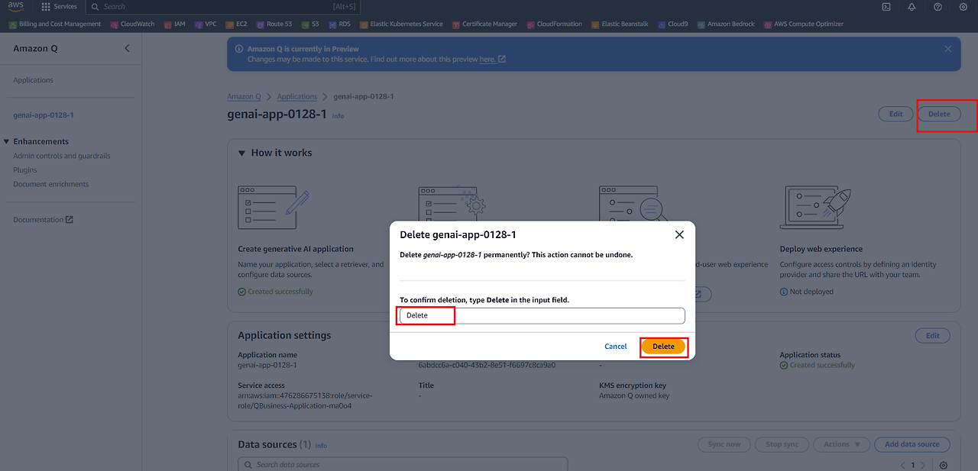Screen dimensions: 978x471
Task: Go to previous data sources page
Action: tap(902, 465)
